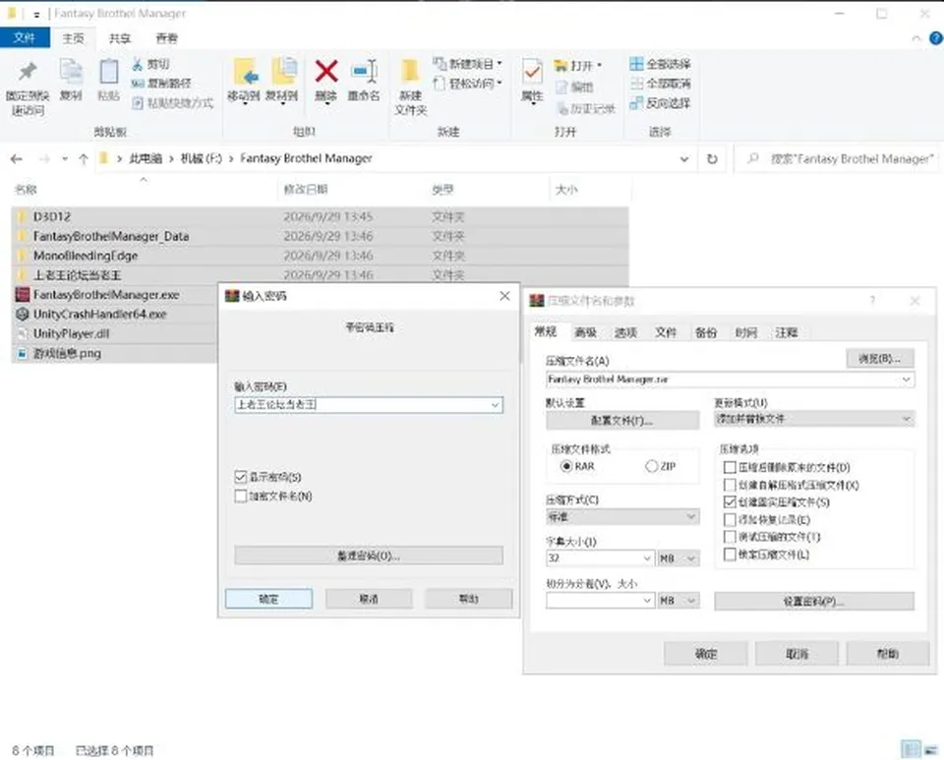Click the 设置密码 (Set password) button
This screenshot has height=760, width=944.
coord(814,601)
